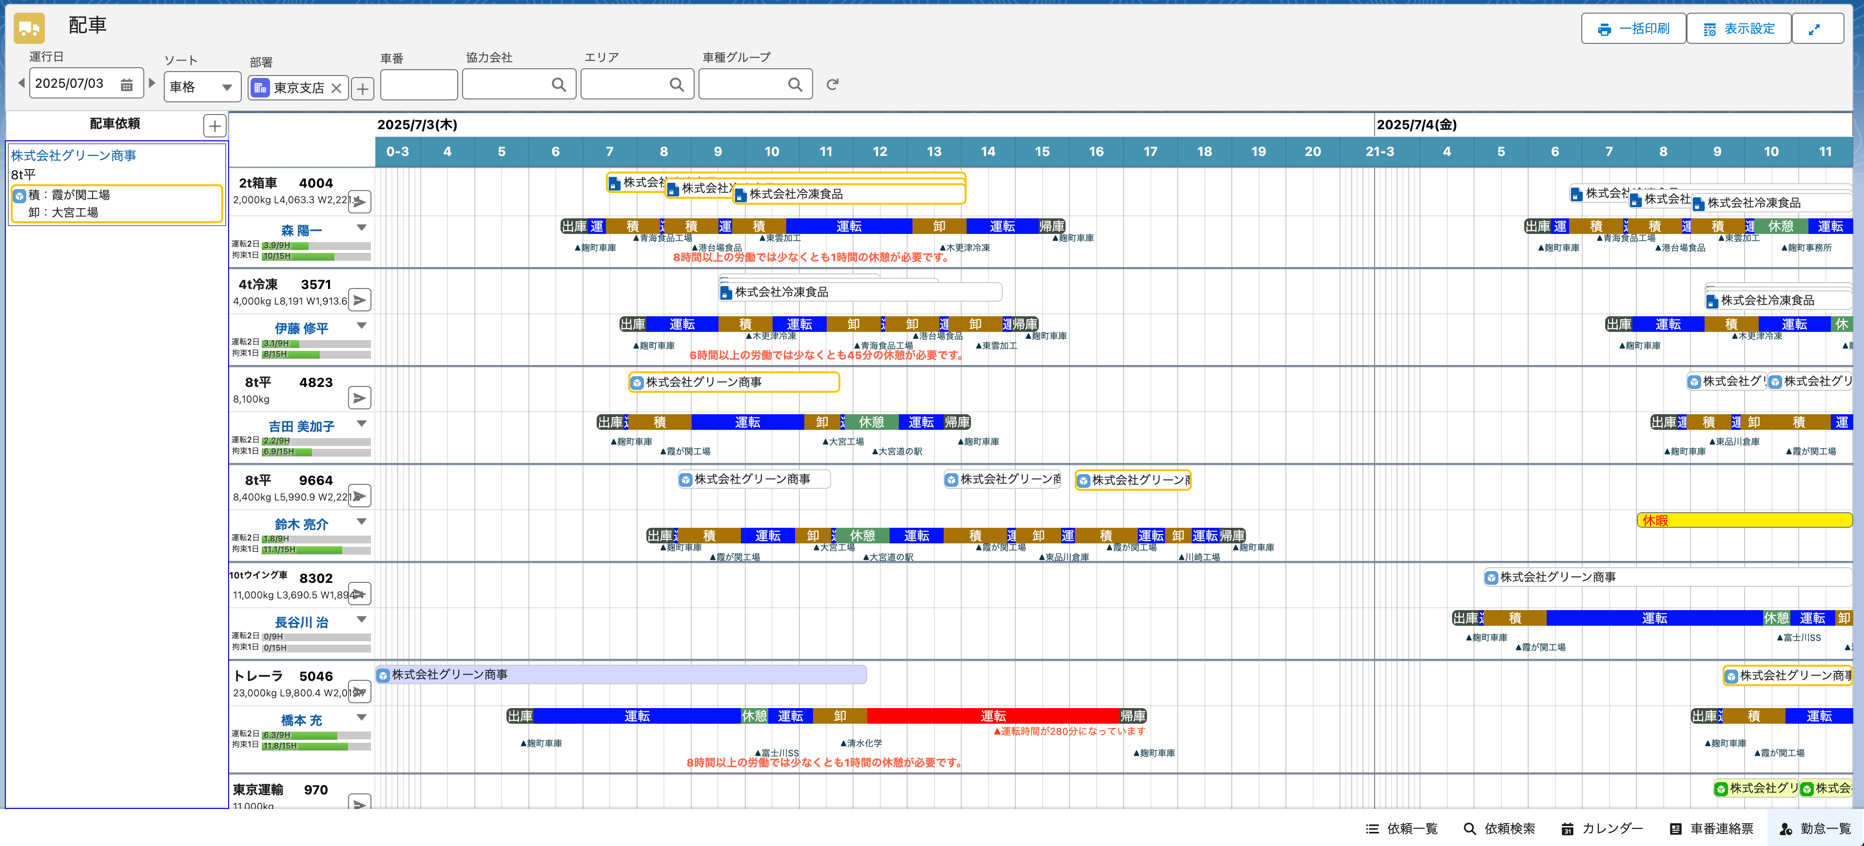Screen dimensions: 1864x846
Task: Click the refresh icon beside the filters
Action: coord(832,85)
